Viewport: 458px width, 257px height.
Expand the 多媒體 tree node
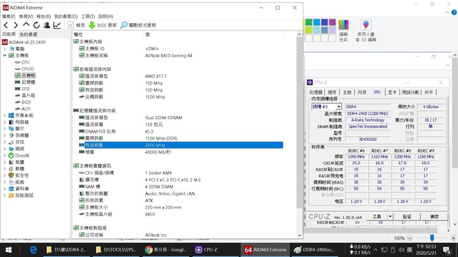pyautogui.click(x=4, y=136)
